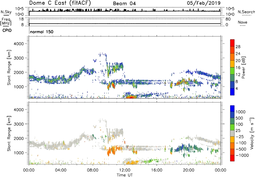
Task: Select the power colorbar label '20'
Action: pos(238,61)
